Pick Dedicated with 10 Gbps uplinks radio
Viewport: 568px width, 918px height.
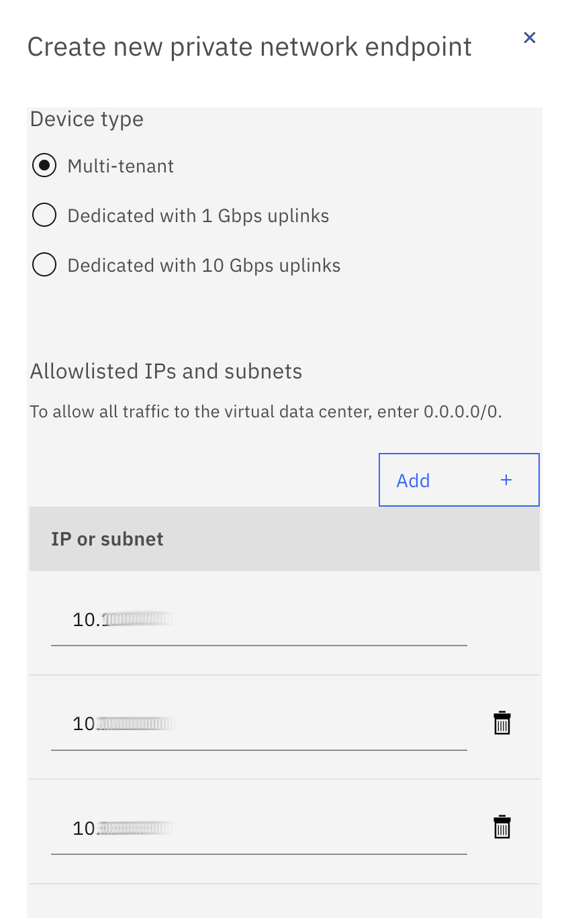point(44,265)
